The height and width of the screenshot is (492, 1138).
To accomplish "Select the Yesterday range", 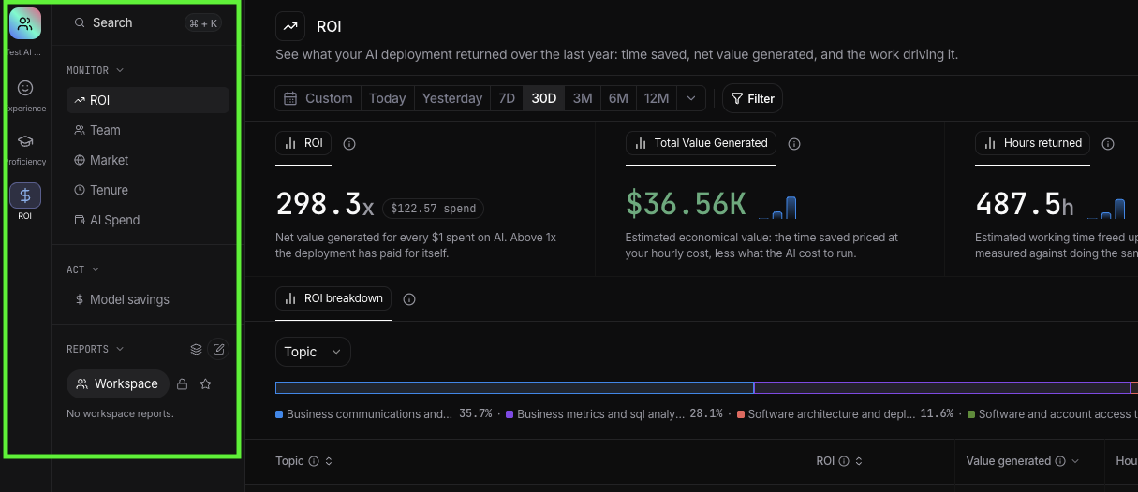I will 451,98.
